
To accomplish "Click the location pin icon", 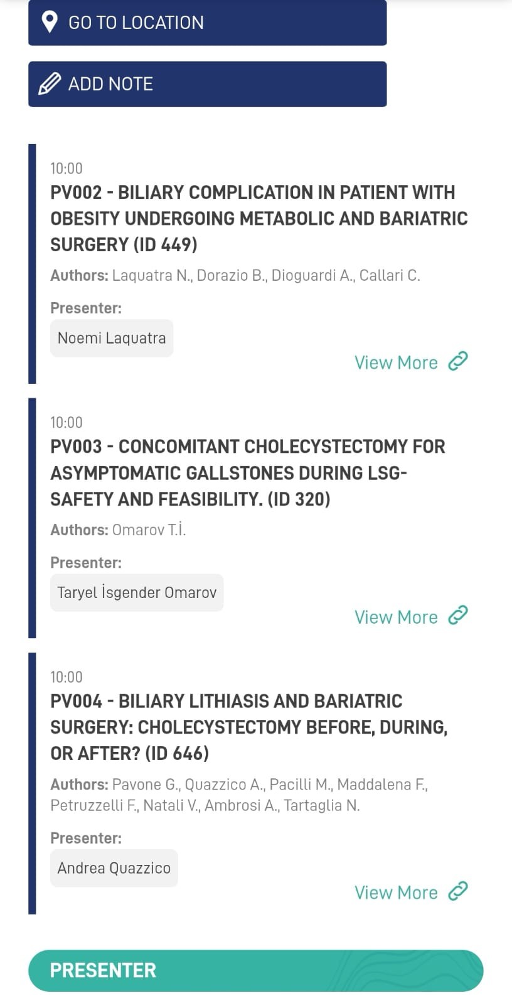I will 49,22.
